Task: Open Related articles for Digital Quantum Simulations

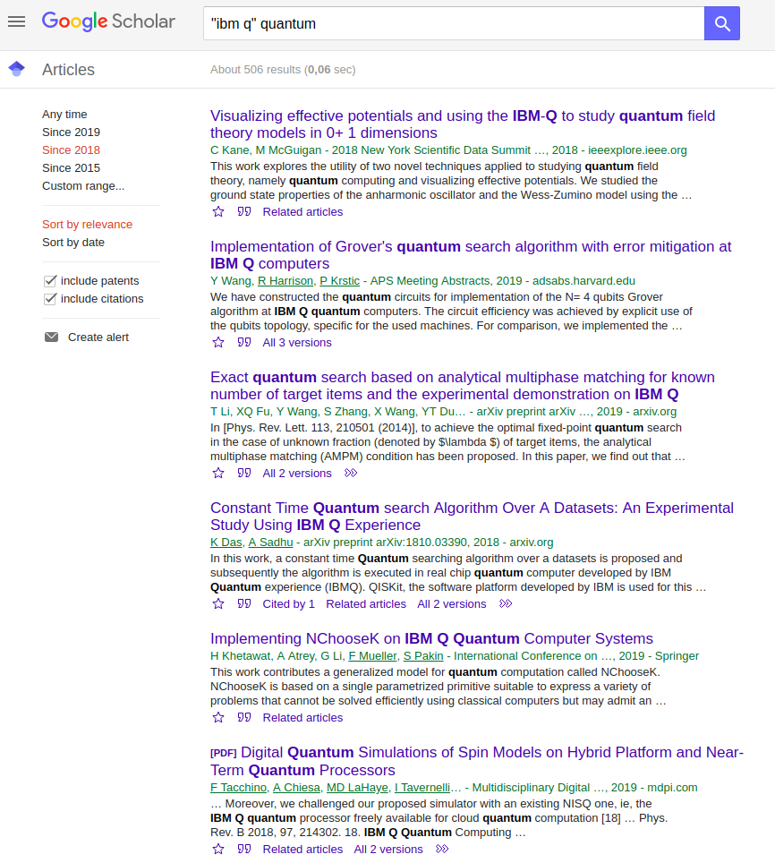Action: [x=302, y=849]
